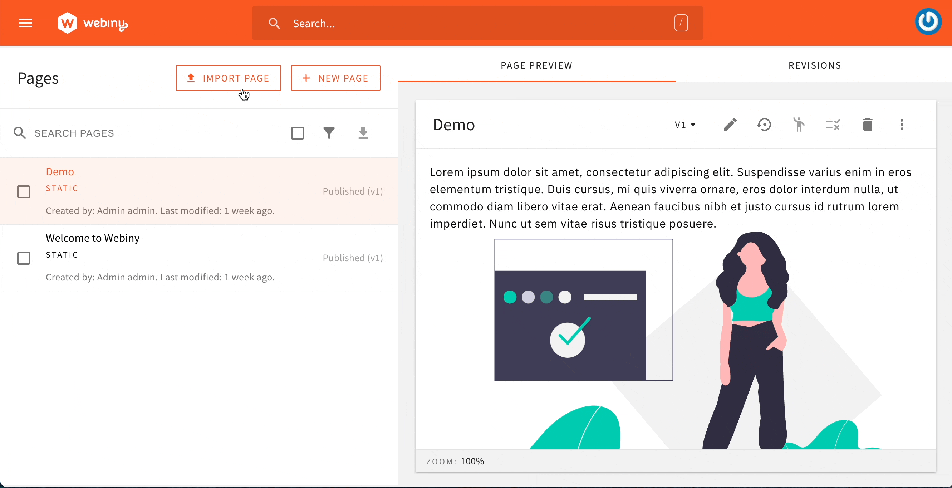
Task: Select the checkbox next to Welcome to Webiny
Action: [24, 258]
